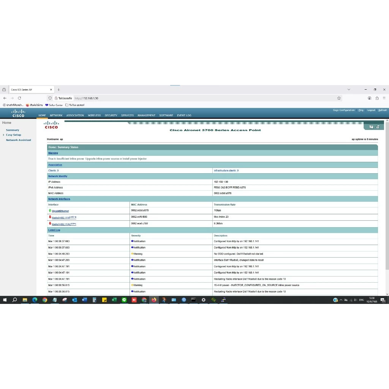Viewport: 389px width, 389px height.
Task: Open the SECURITY menu
Action: [x=111, y=115]
